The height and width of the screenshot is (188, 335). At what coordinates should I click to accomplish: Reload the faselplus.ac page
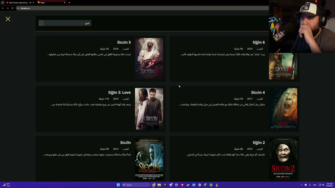12,8
